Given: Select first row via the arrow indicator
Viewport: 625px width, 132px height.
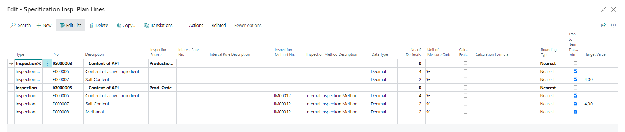Looking at the screenshot, I should 11,63.
